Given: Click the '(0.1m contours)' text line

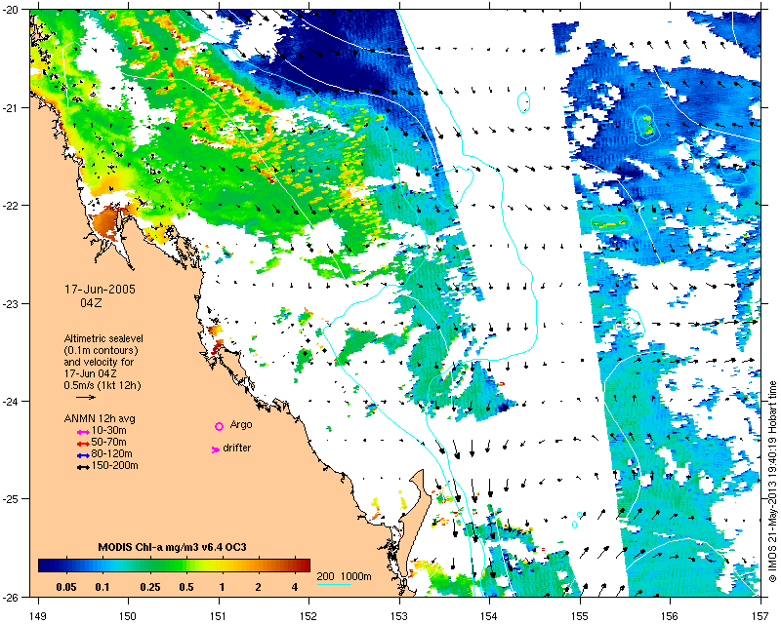Looking at the screenshot, I should (x=101, y=350).
